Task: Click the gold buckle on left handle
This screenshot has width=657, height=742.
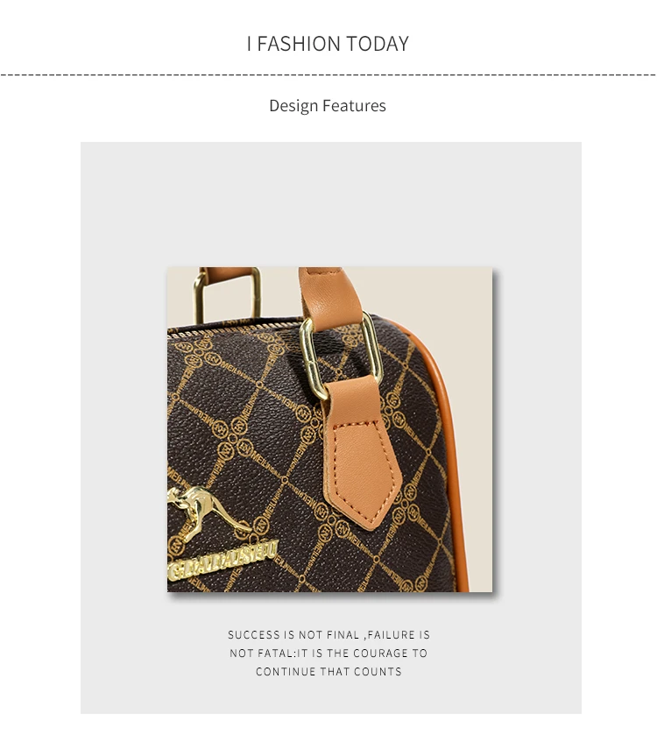Action: pyautogui.click(x=225, y=296)
